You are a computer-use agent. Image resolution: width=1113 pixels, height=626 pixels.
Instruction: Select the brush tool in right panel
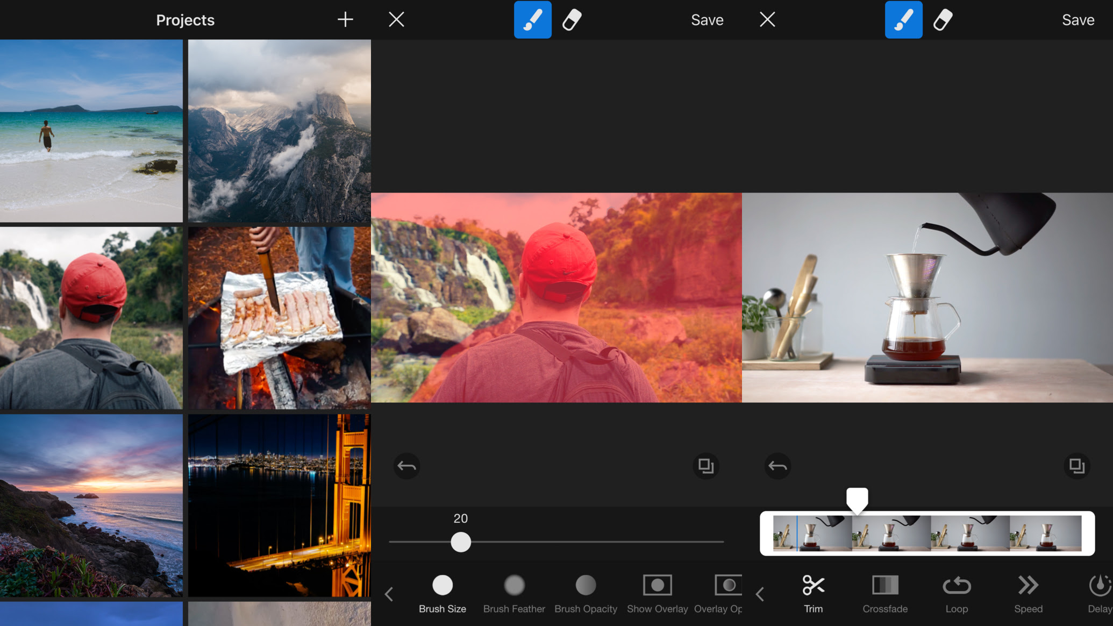click(x=903, y=20)
